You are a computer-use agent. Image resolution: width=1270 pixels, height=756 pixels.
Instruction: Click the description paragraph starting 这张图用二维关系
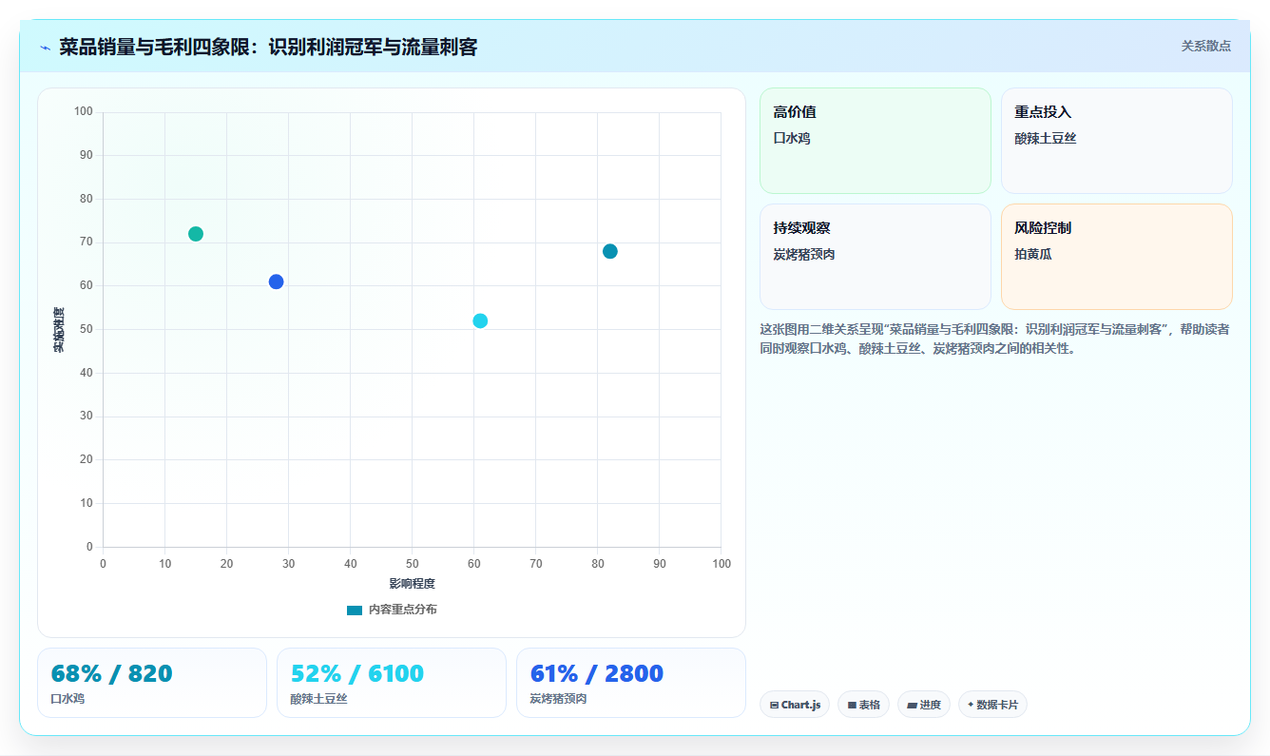click(994, 339)
